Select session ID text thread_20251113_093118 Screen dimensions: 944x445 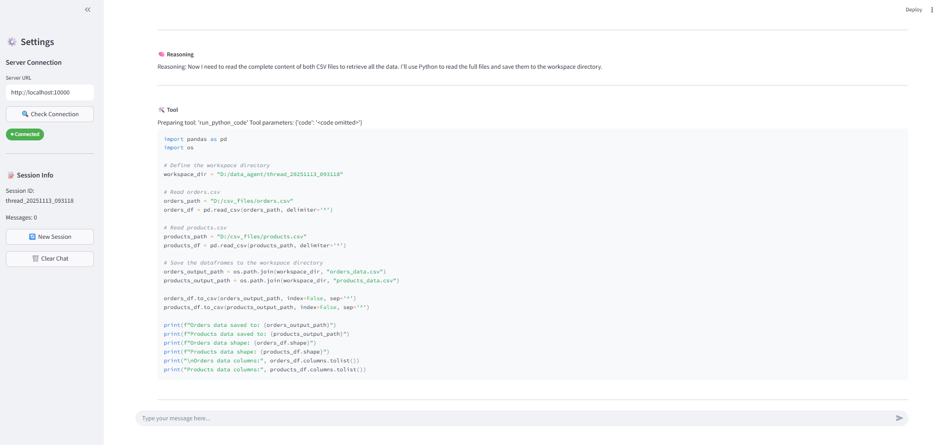click(x=40, y=201)
